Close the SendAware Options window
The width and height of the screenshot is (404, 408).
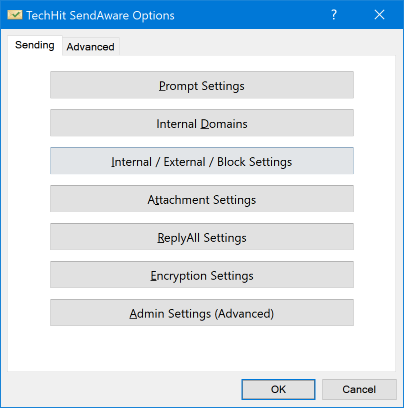pyautogui.click(x=379, y=15)
